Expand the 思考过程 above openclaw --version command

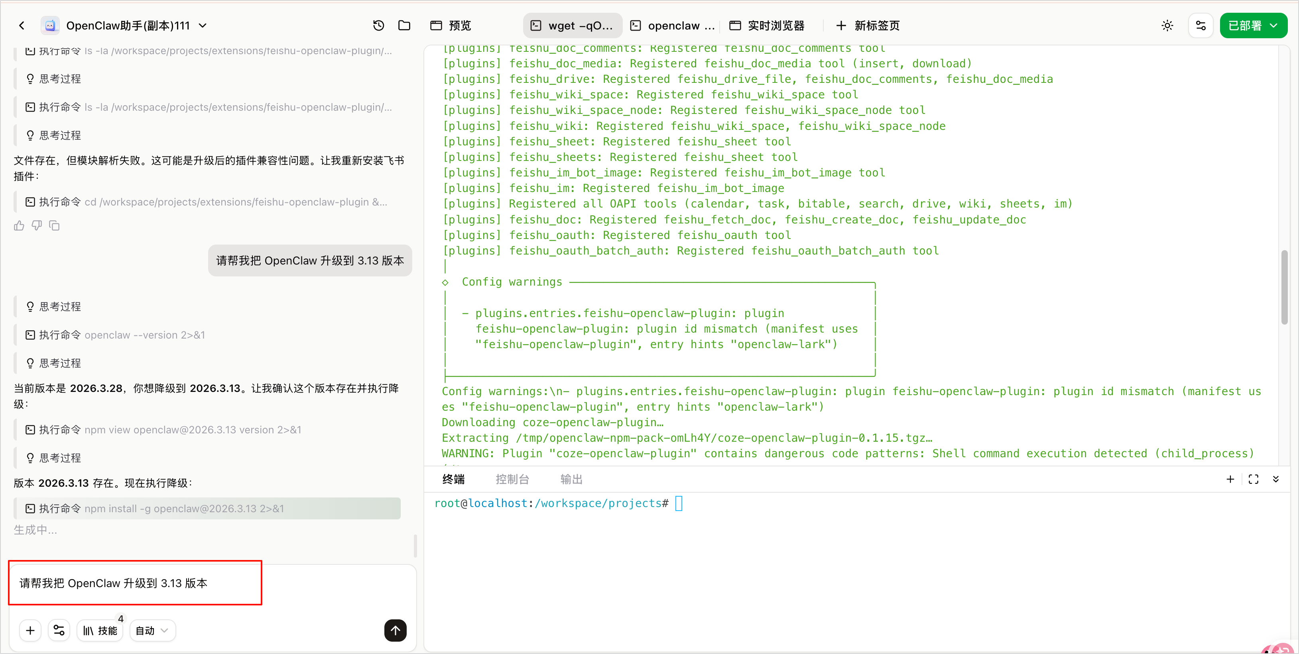(x=53, y=306)
